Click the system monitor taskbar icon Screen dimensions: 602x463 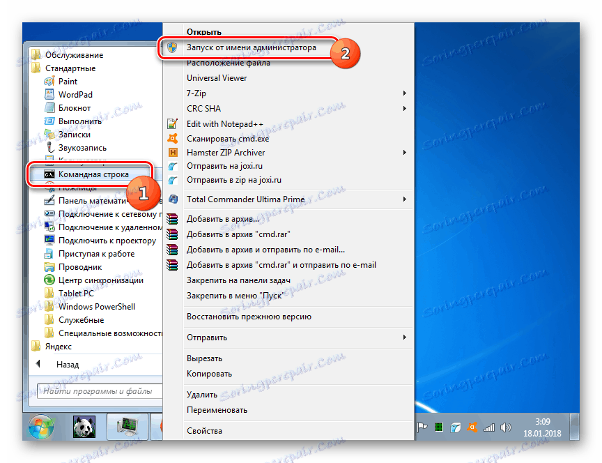(x=127, y=426)
